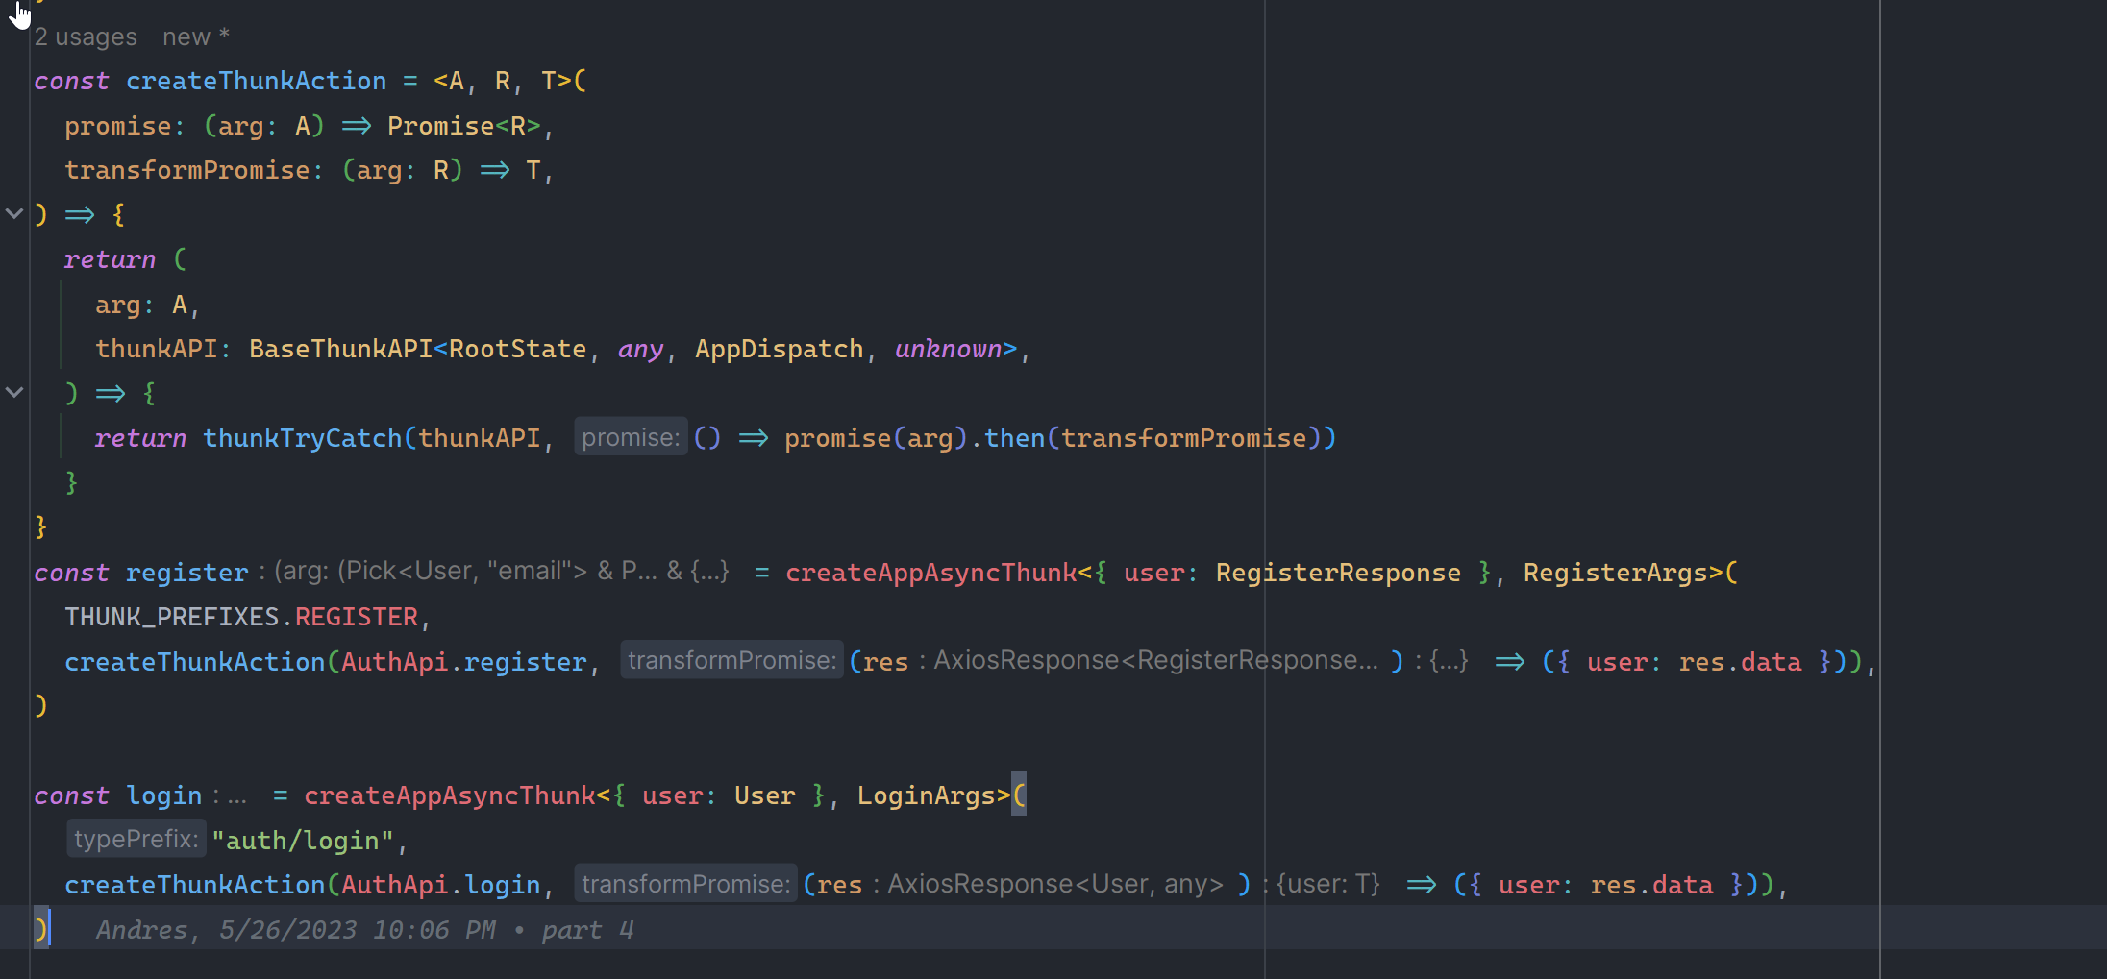Click the LoginArgs type argument
Screen dimensions: 2107x979
click(926, 795)
